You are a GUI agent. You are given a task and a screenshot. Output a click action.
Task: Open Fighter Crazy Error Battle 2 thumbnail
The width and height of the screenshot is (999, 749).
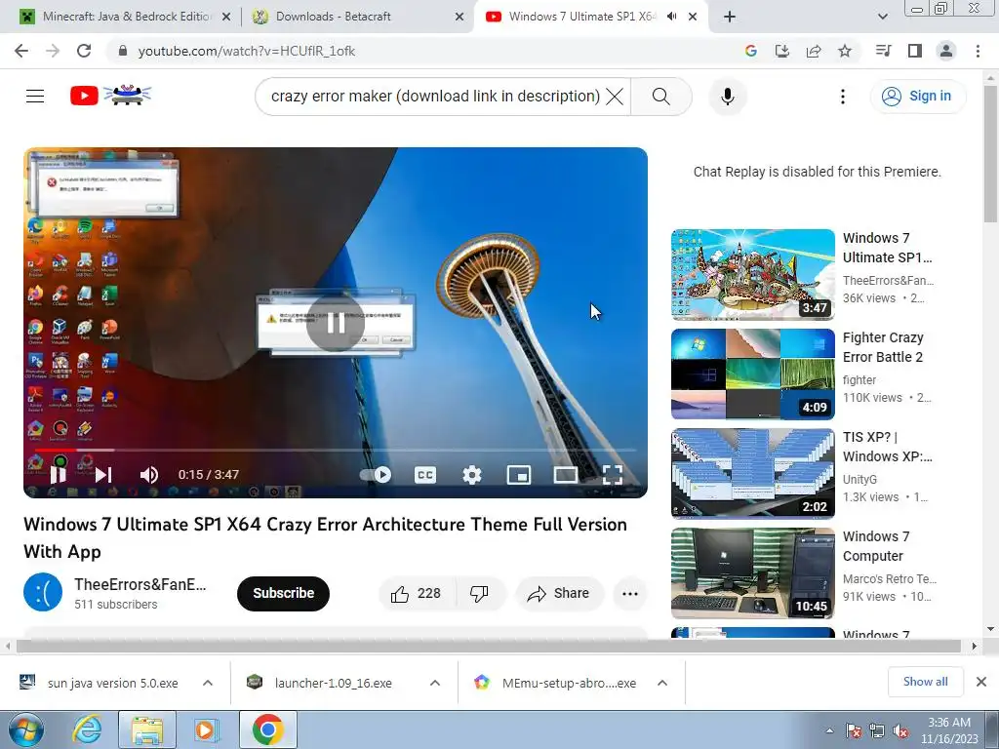(x=752, y=374)
